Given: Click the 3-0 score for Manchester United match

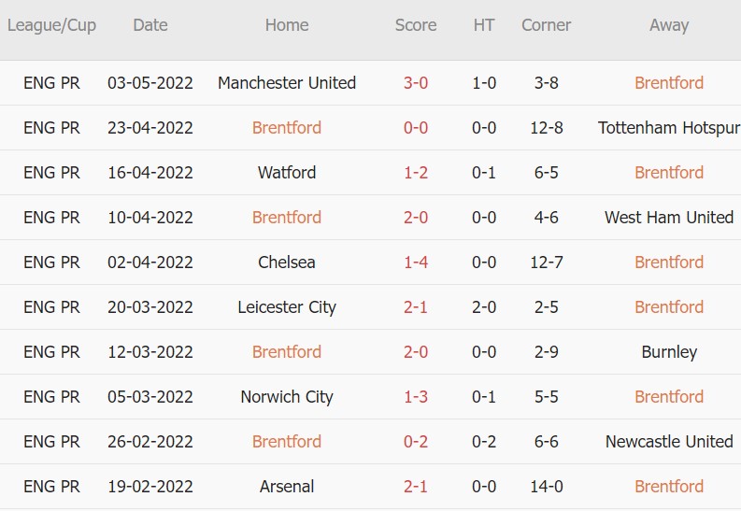Looking at the screenshot, I should pyautogui.click(x=416, y=83).
